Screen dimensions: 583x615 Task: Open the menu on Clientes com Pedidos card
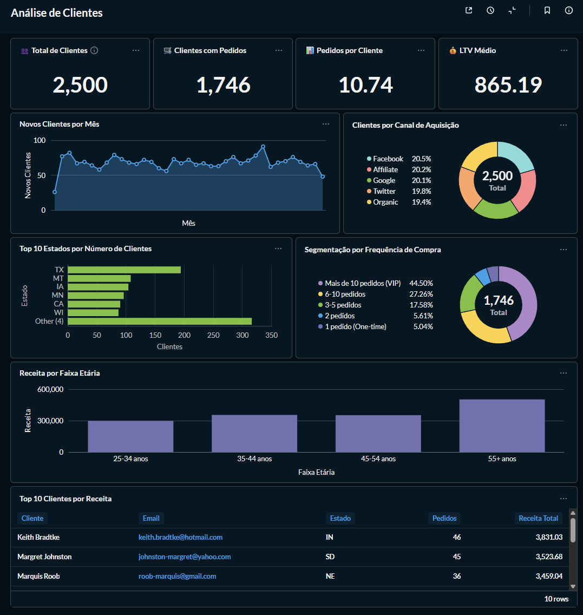point(278,50)
